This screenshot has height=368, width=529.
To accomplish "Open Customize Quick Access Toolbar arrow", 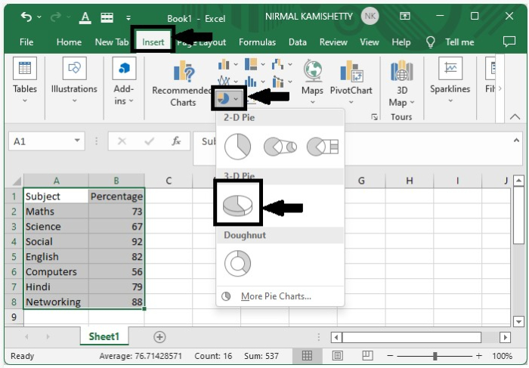I will click(128, 18).
